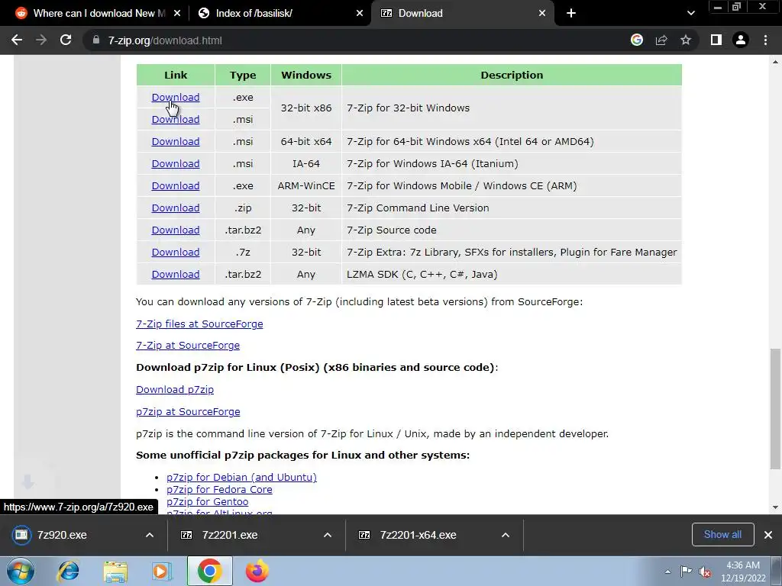Expand options for 7z2201.exe download
Screen dimensions: 782x586
327,535
